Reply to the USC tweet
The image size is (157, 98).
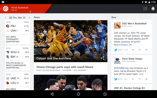[133, 50]
